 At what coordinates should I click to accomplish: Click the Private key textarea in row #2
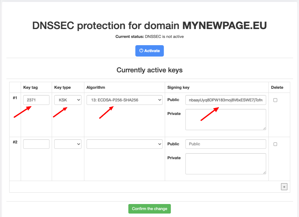226,164
